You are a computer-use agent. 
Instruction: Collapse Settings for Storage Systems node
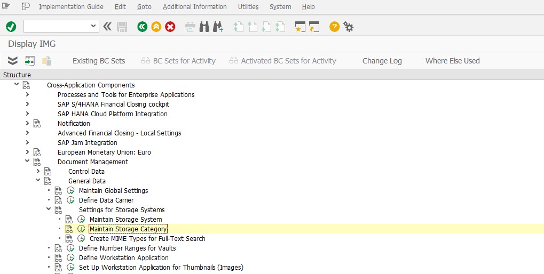[x=49, y=209]
